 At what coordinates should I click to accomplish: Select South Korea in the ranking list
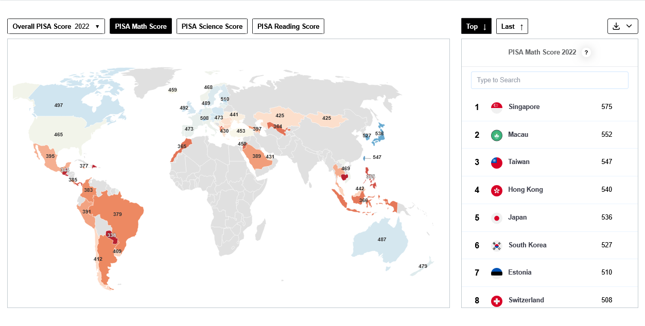[549, 245]
